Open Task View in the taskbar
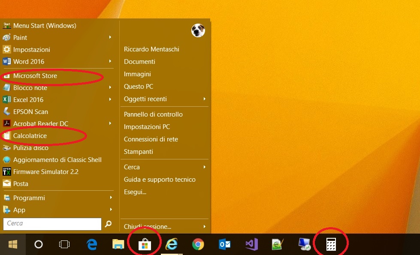Image resolution: width=420 pixels, height=255 pixels. (64, 244)
